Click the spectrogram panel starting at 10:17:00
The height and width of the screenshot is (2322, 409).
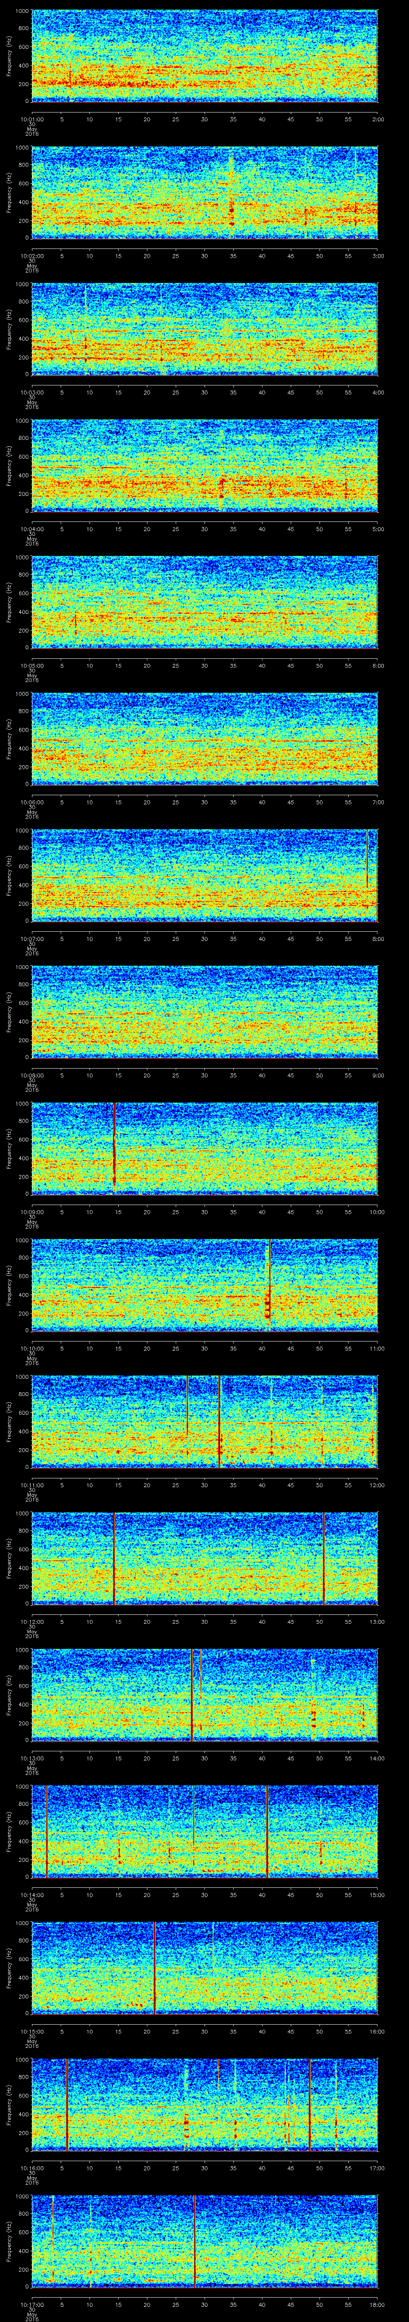tap(205, 2242)
